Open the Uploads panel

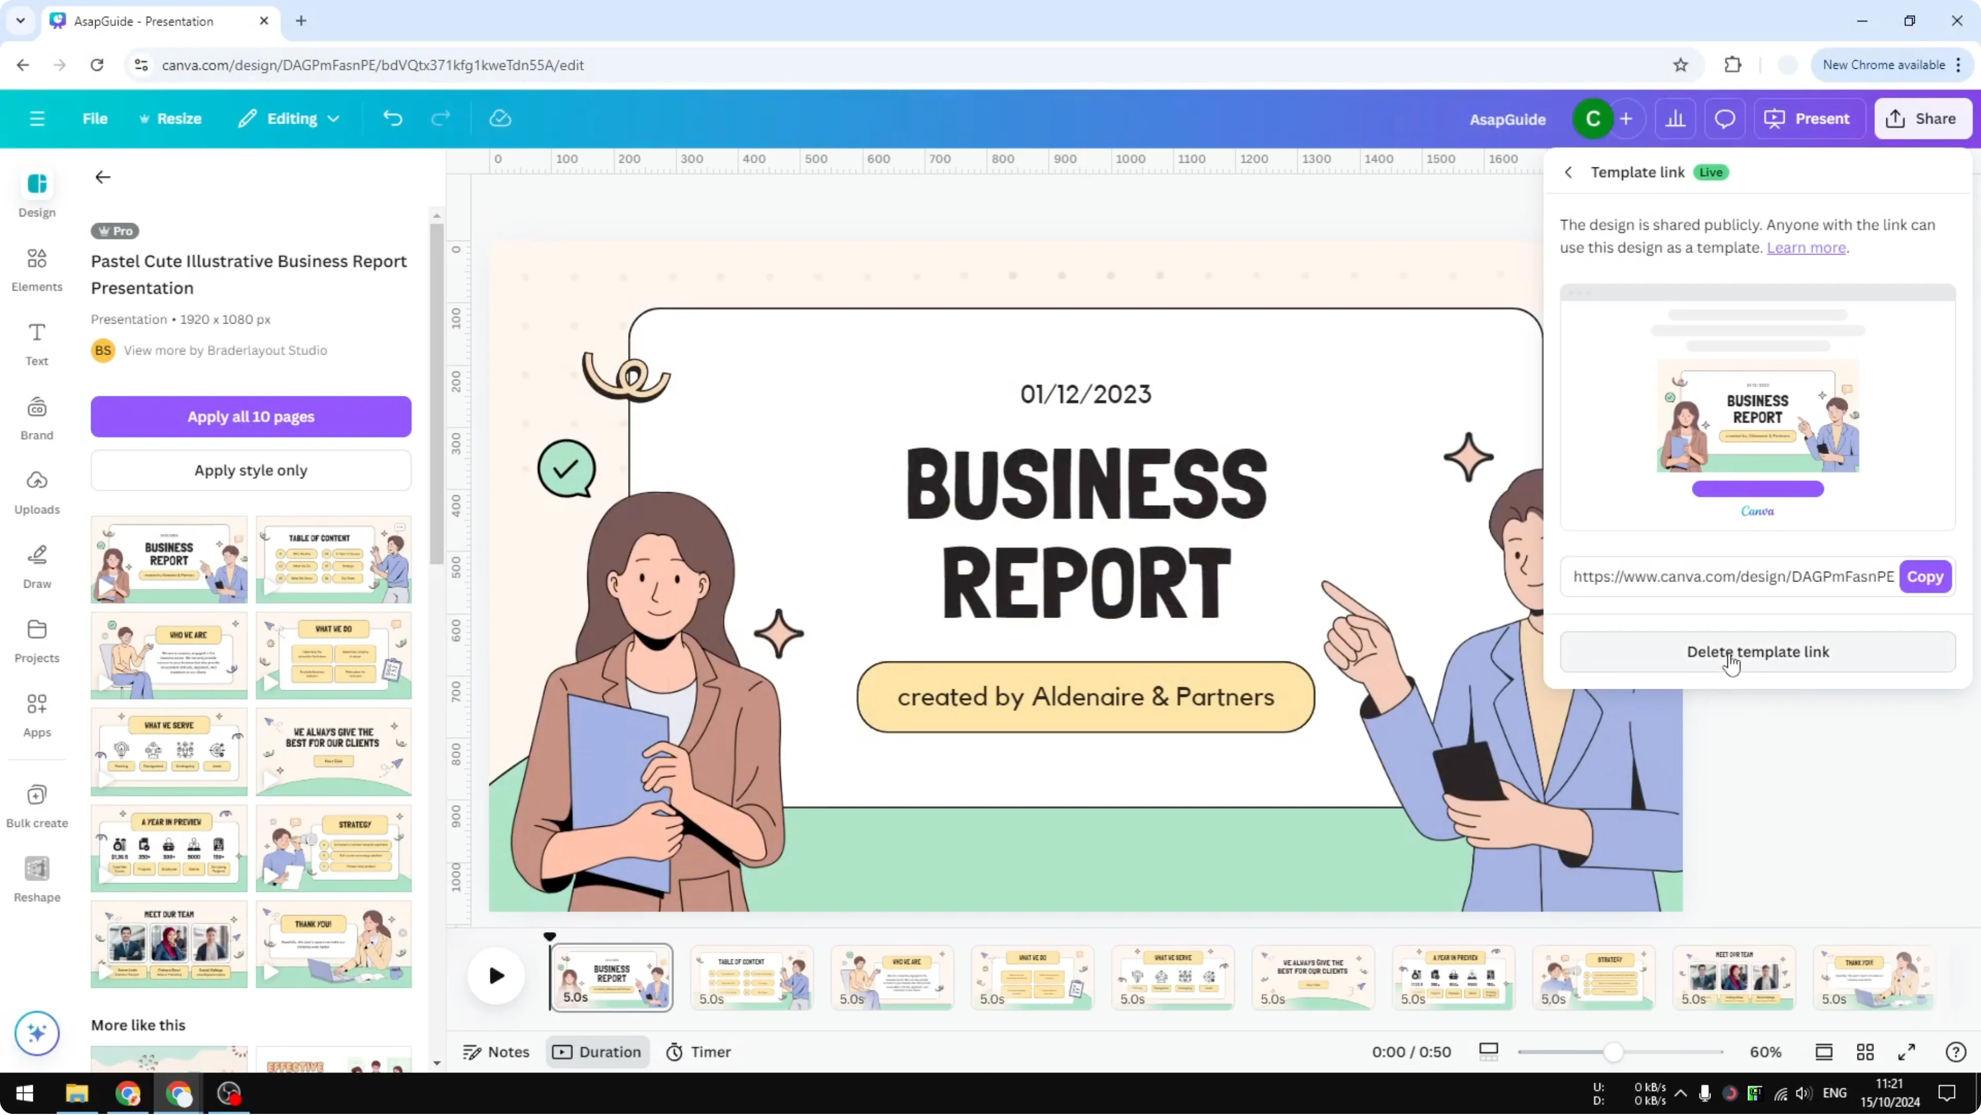click(36, 491)
